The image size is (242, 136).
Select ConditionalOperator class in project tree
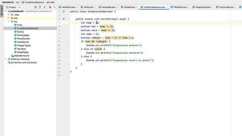(26, 28)
